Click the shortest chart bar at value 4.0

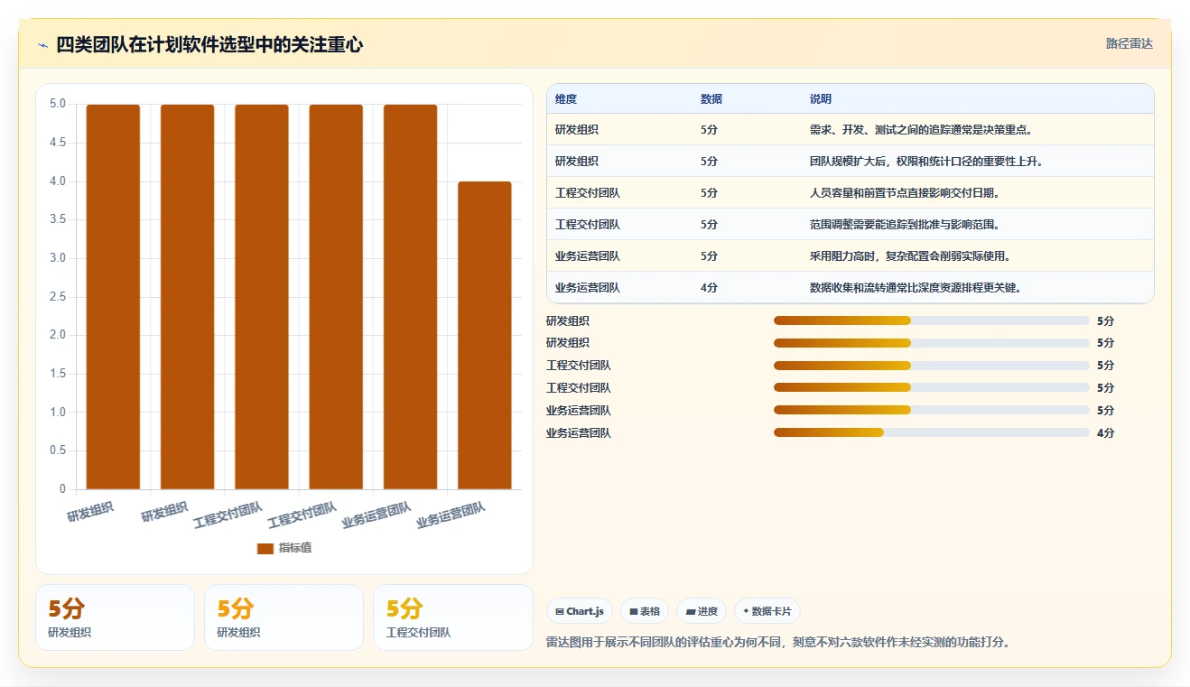[485, 335]
